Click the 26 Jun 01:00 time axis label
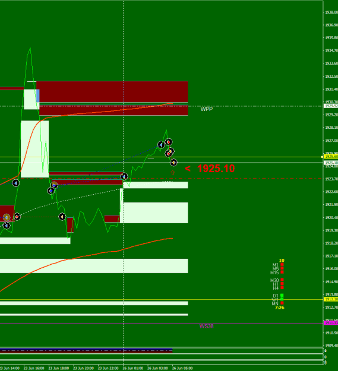Screen dimensions: 338x371 (x=133, y=368)
